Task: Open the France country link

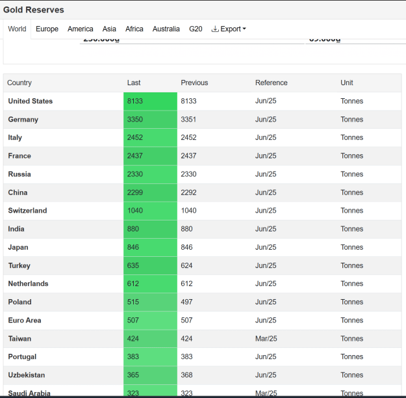Action: click(x=19, y=156)
